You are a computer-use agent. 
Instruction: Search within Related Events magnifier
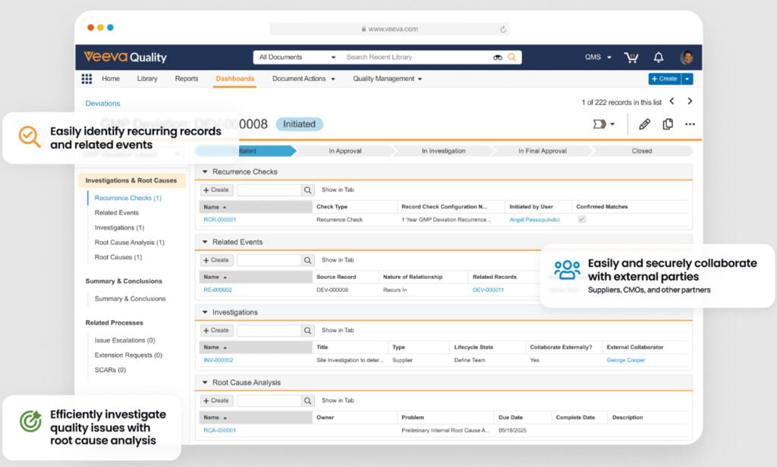308,261
